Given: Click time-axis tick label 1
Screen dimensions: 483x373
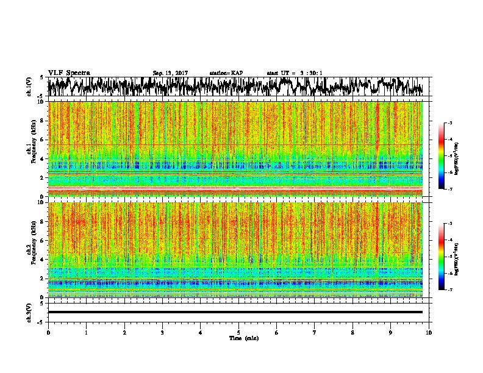Looking at the screenshot, I should tap(86, 333).
